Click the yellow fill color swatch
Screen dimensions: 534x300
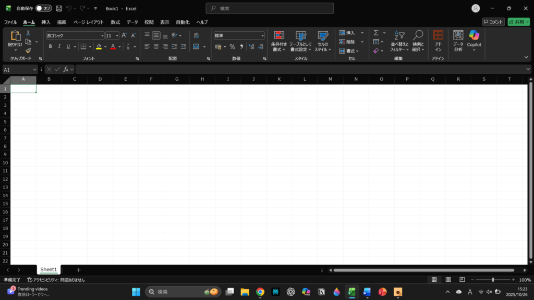coord(99,46)
